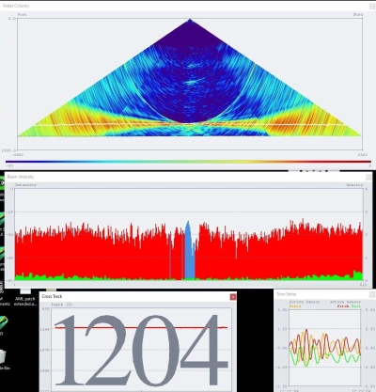Open the AML patch extended desktop file
The image size is (376, 392).
pos(25,299)
